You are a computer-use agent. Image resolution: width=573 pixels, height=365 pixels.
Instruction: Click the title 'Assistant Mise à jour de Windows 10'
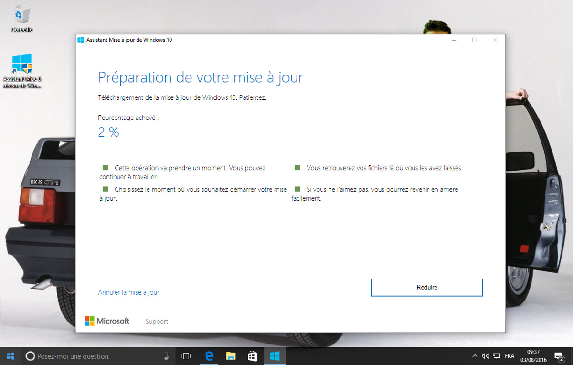129,40
